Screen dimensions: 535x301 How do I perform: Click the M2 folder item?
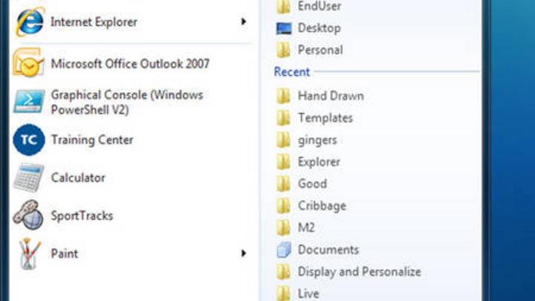(307, 227)
